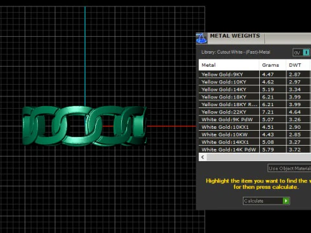This screenshot has height=233, width=311.
Task: Click the Grams column header
Action: 273,65
